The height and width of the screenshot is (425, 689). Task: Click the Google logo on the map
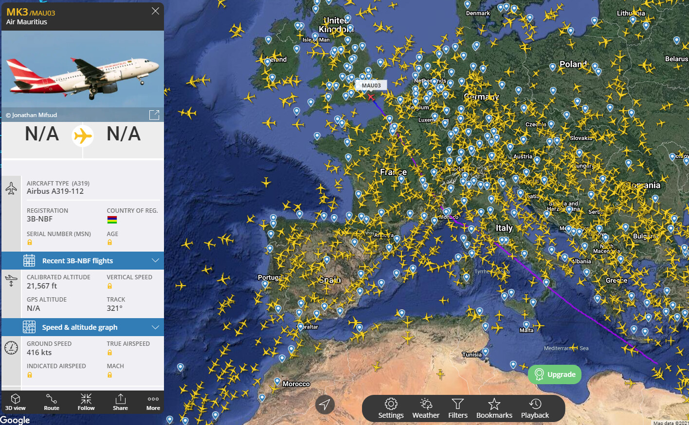15,420
